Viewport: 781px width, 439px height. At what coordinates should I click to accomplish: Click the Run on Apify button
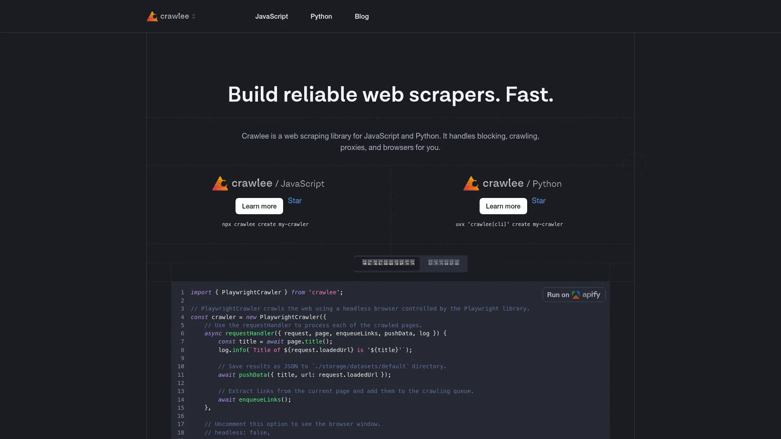click(x=574, y=295)
